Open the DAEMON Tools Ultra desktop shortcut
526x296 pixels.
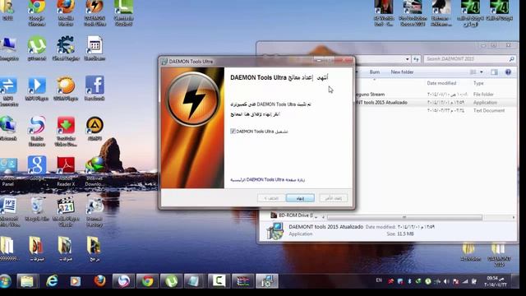[x=95, y=13]
